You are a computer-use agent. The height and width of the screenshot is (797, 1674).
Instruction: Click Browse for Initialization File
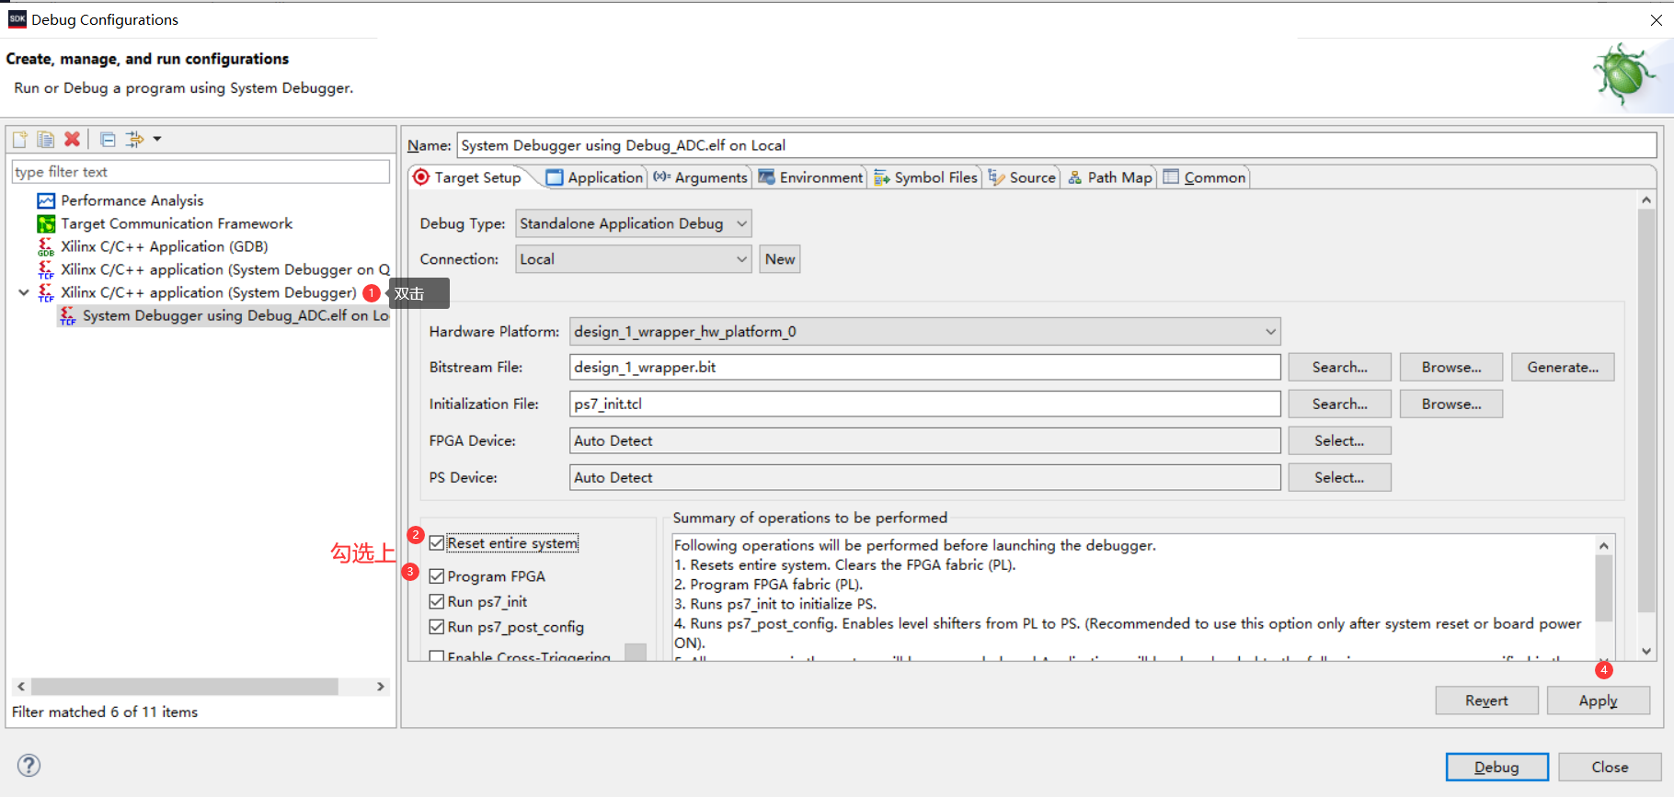click(x=1451, y=404)
